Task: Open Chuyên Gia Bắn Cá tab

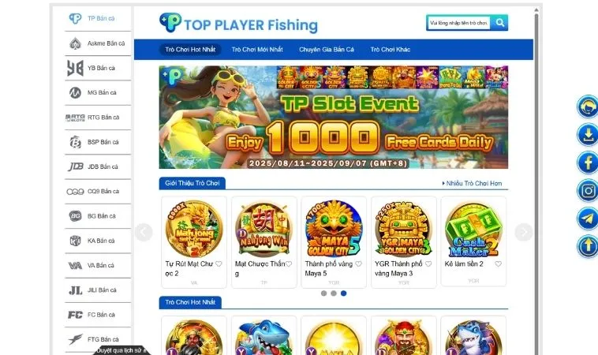Action: [x=327, y=50]
